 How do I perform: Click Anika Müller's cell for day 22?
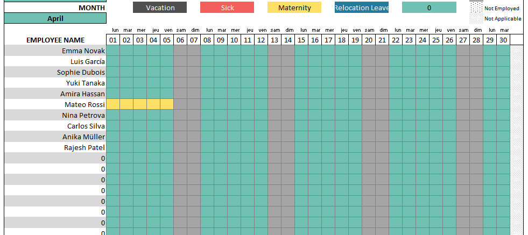pos(396,137)
